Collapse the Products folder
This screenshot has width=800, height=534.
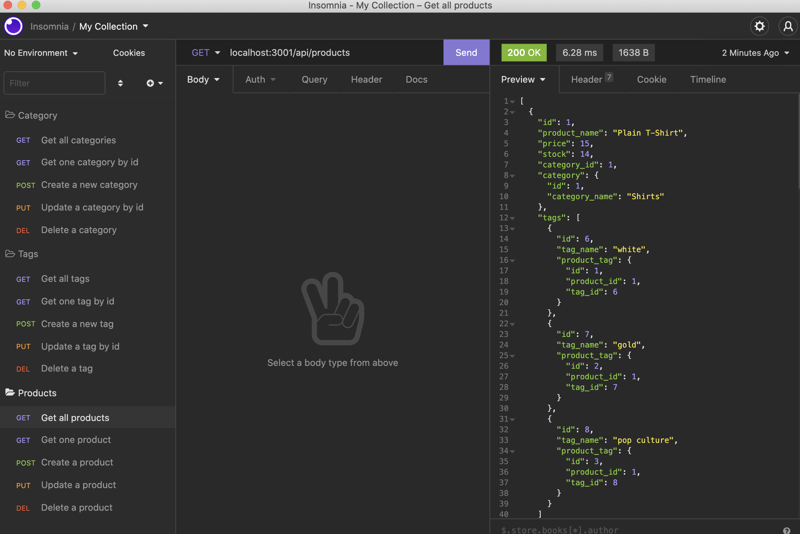pyautogui.click(x=31, y=393)
